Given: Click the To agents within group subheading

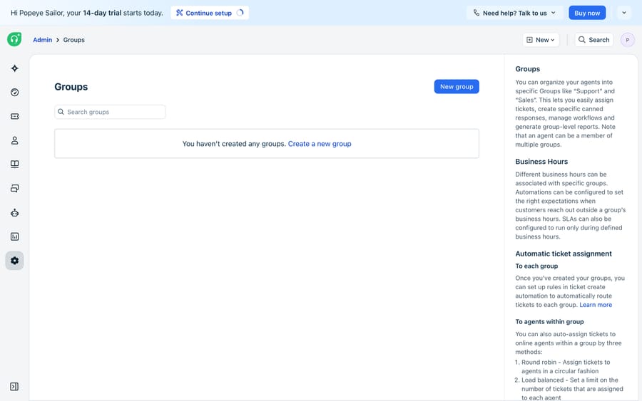Looking at the screenshot, I should pos(549,322).
